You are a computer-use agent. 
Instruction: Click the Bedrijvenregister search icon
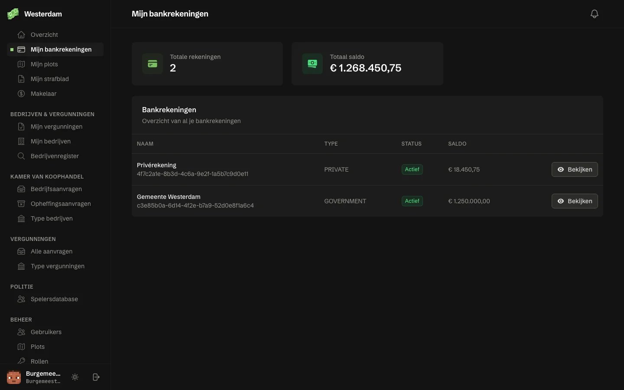[x=21, y=156]
